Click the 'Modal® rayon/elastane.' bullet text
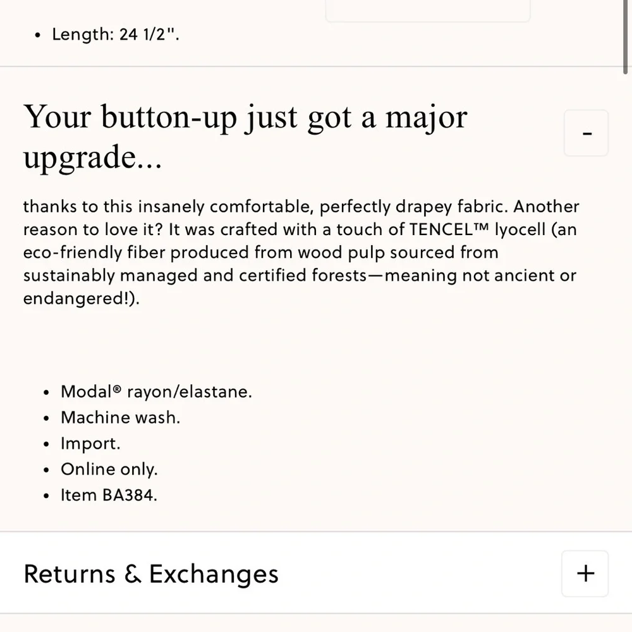This screenshot has width=632, height=632. pyautogui.click(x=156, y=392)
